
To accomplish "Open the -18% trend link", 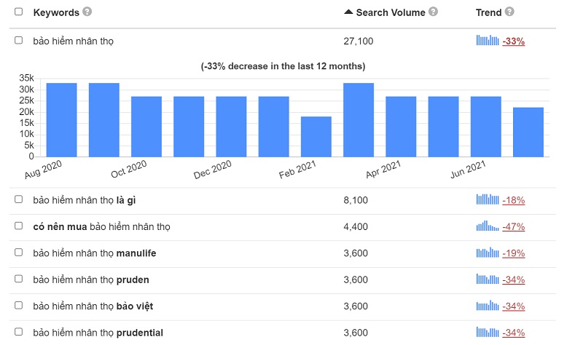I will 514,200.
